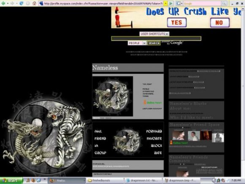
Task: Click the Online Now icon in profile
Action: tap(152, 102)
